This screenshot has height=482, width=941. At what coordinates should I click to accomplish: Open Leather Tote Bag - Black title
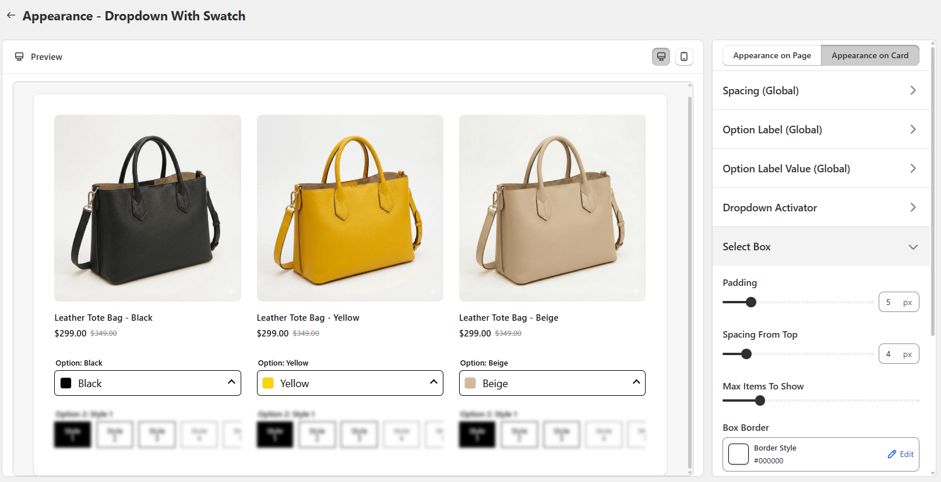(x=103, y=318)
